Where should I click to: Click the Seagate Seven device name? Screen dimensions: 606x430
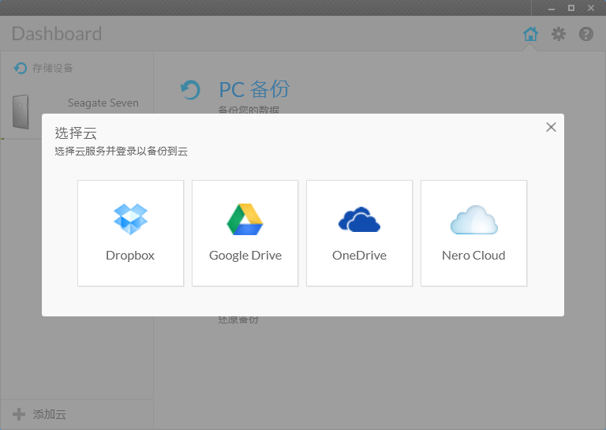point(103,103)
